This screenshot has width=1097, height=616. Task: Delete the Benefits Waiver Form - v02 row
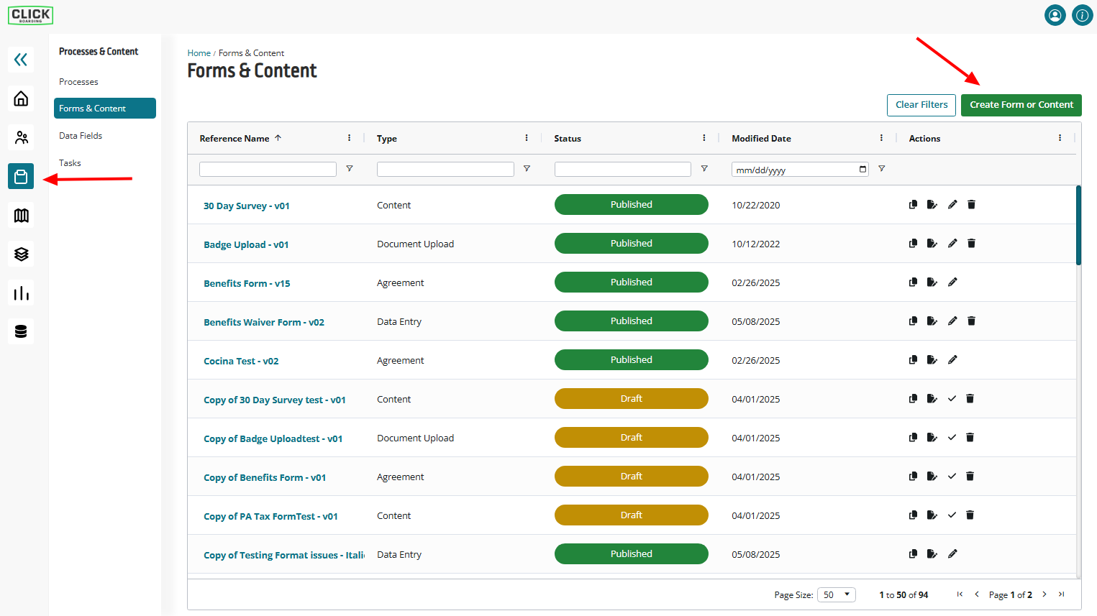coord(971,321)
